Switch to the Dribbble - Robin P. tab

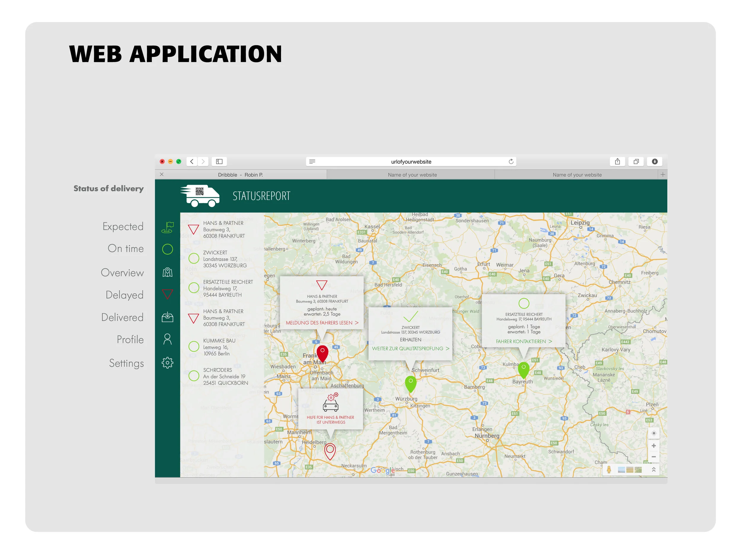(240, 175)
